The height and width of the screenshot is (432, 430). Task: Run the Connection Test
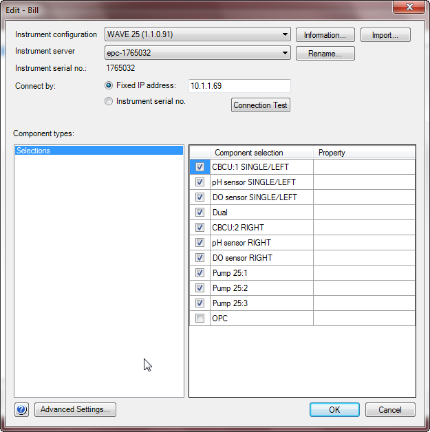(x=260, y=105)
